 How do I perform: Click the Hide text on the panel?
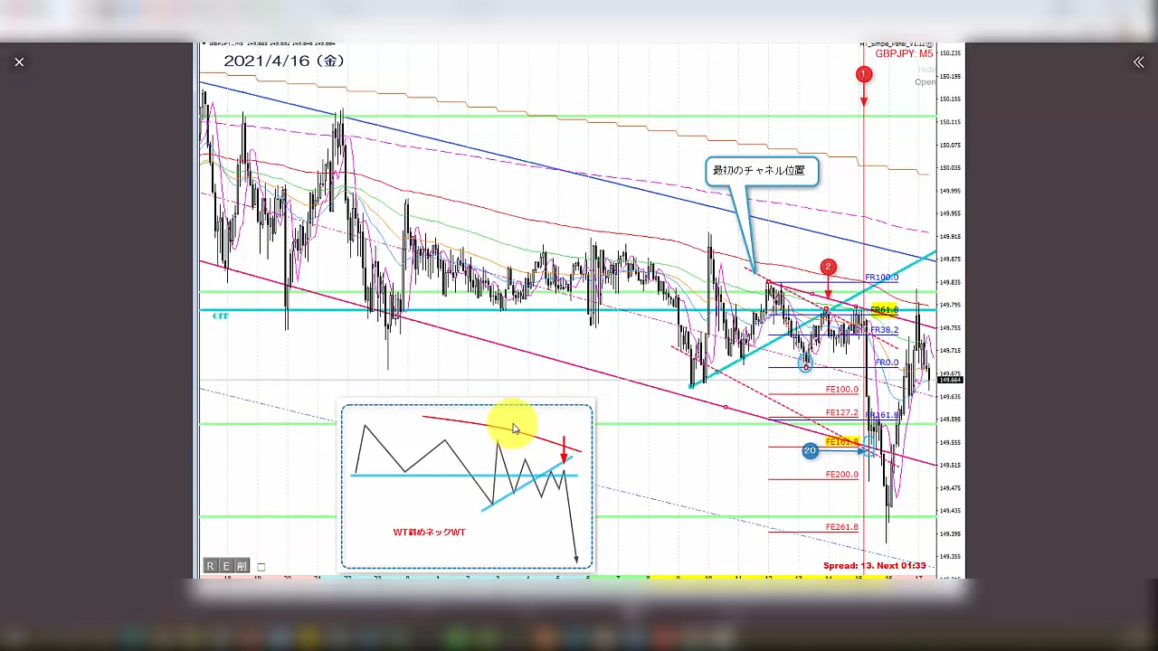click(x=926, y=70)
